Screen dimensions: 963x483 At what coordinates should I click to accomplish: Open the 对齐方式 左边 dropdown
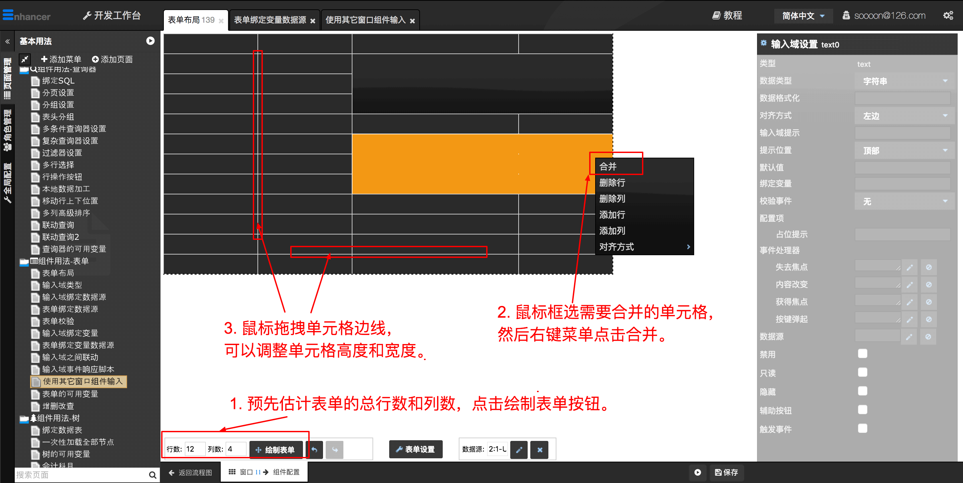905,116
